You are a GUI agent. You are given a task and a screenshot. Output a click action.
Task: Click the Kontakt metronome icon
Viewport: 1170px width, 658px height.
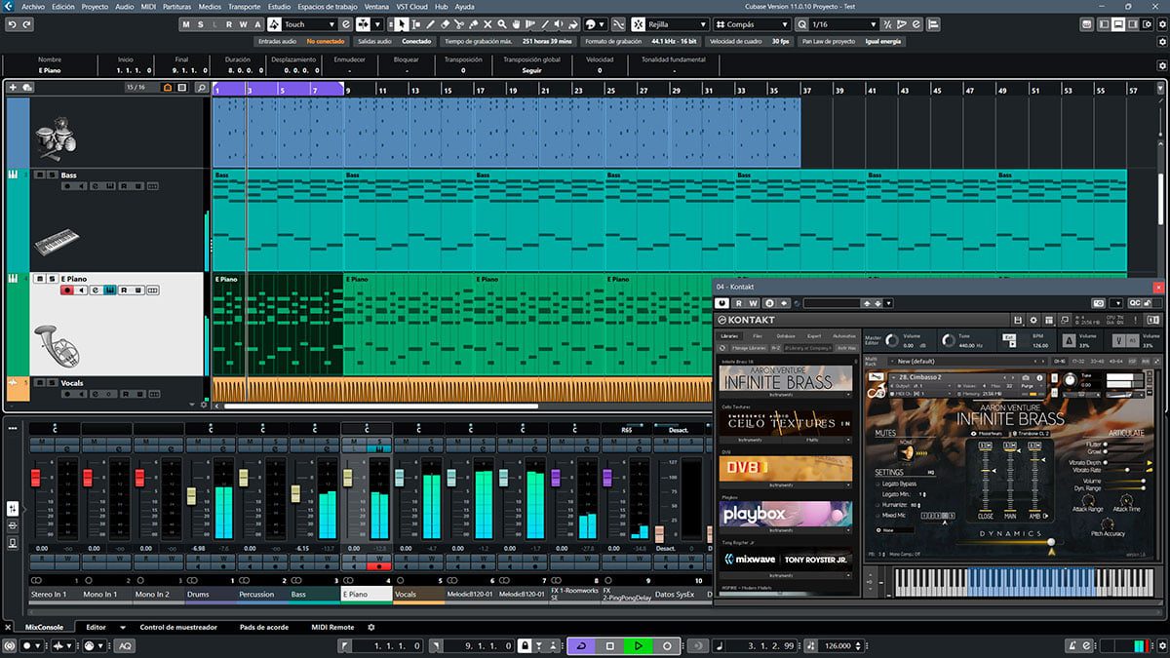point(1070,340)
